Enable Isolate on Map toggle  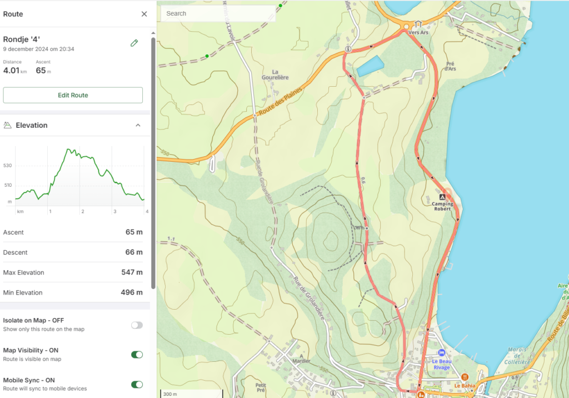(x=137, y=325)
